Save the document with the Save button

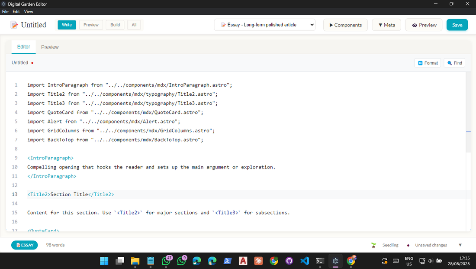pos(457,25)
